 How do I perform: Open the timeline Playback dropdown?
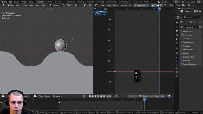pos(57,96)
